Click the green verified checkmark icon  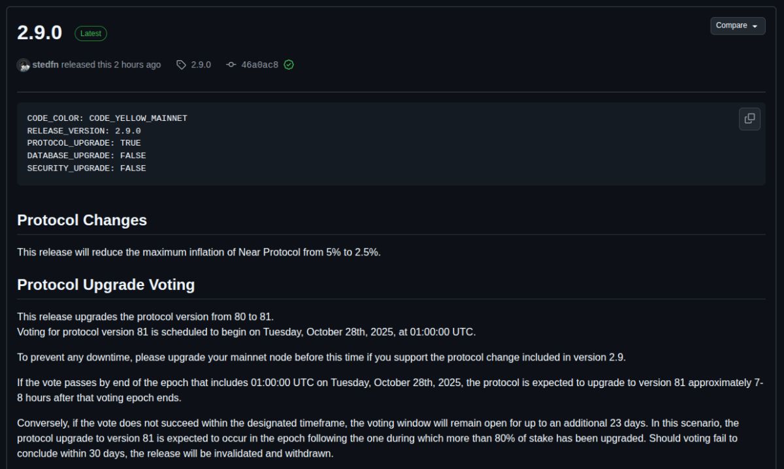tap(289, 65)
